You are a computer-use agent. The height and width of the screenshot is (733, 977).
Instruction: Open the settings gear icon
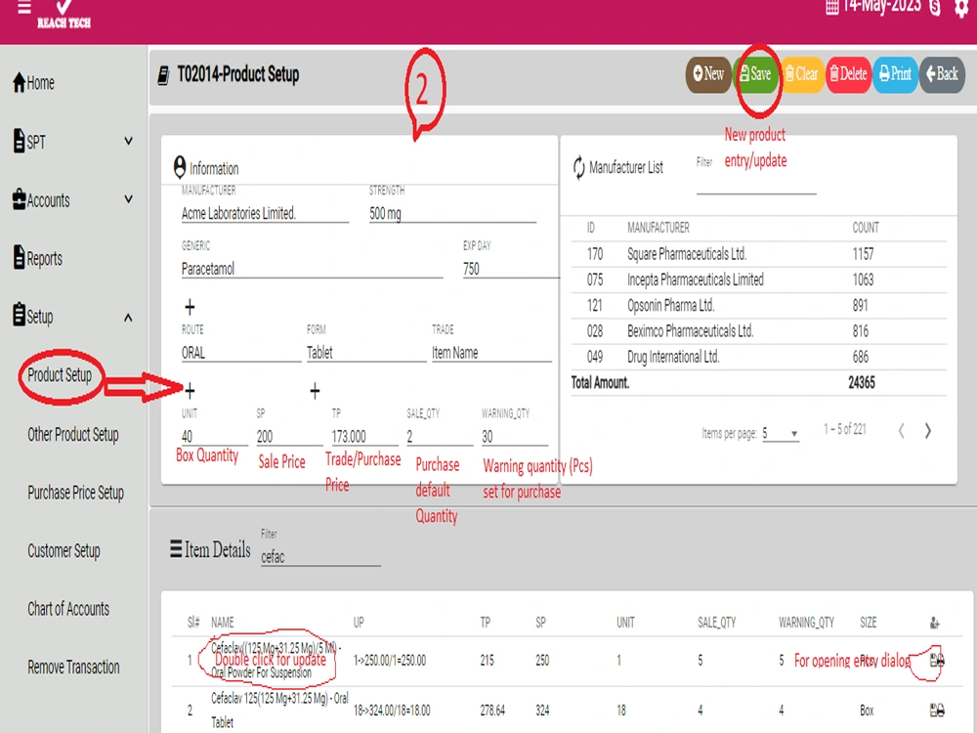tap(962, 8)
